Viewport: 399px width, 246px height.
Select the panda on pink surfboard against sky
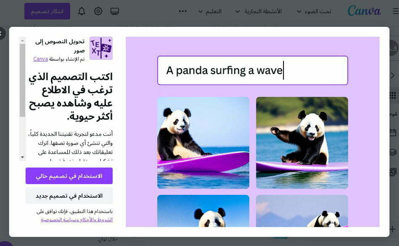(x=203, y=143)
